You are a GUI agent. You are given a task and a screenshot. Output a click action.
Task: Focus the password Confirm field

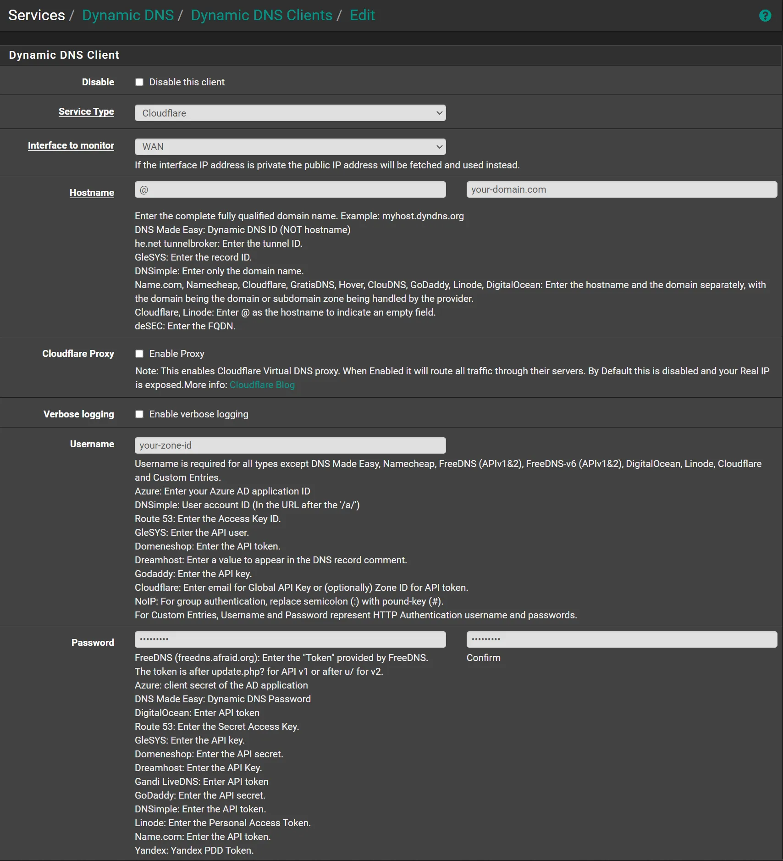[x=622, y=639]
